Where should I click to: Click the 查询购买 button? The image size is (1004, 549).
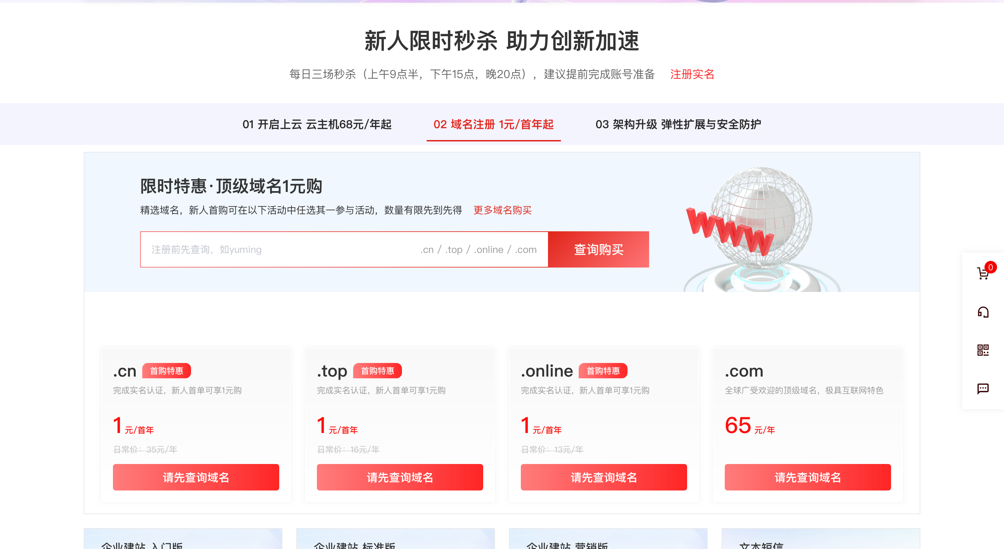(x=599, y=249)
